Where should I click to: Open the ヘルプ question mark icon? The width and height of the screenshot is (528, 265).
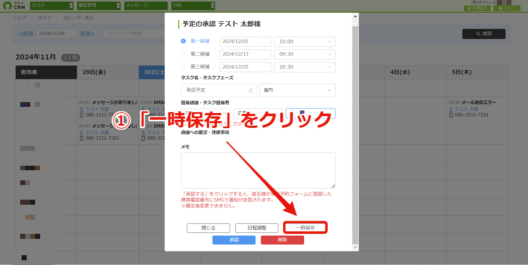501,8
